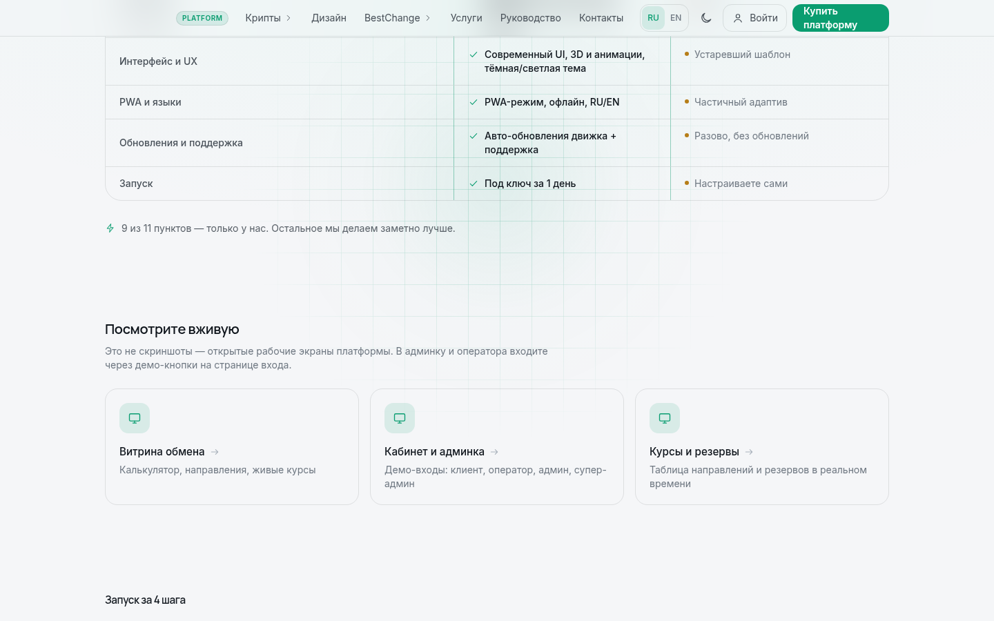
Task: Click Обновления и поддержка row label
Action: [181, 143]
